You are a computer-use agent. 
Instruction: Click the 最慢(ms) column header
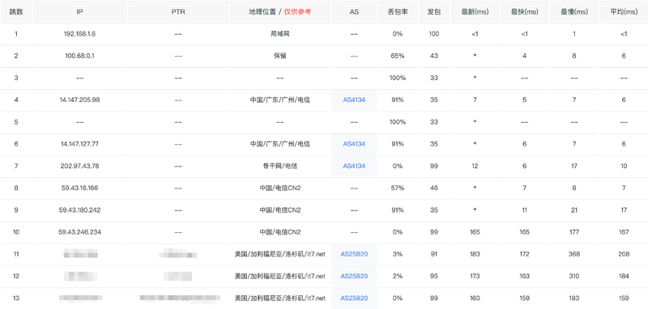(x=574, y=12)
